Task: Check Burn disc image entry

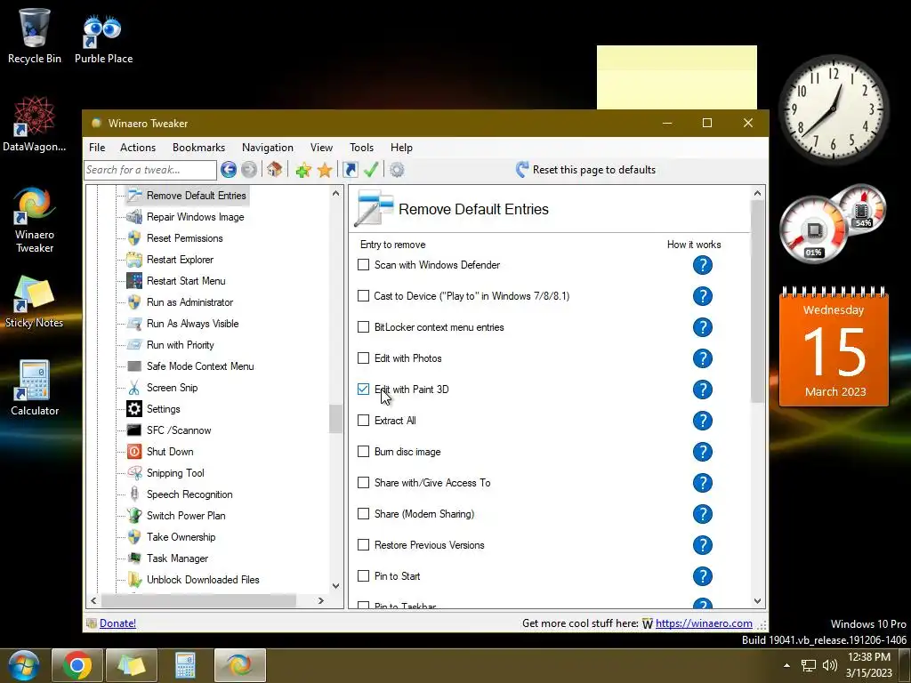Action: [363, 451]
